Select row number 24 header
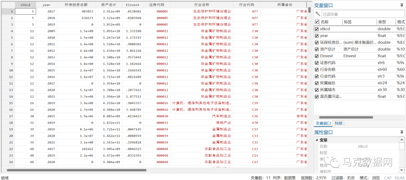 (8, 162)
